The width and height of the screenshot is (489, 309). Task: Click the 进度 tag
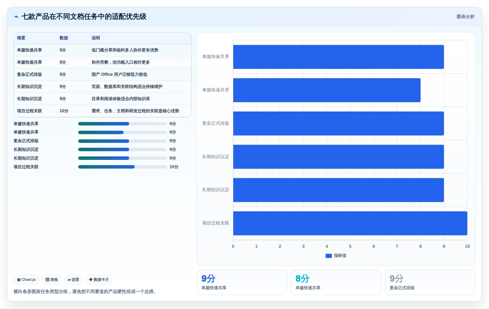pos(73,279)
